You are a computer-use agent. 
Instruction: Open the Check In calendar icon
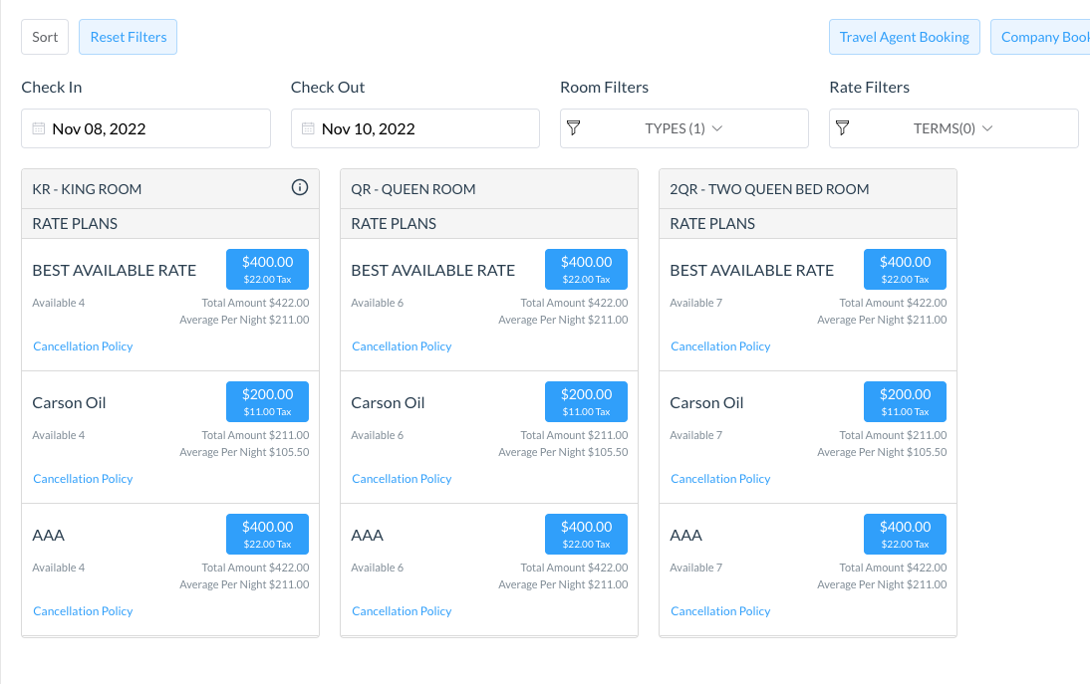coord(37,127)
